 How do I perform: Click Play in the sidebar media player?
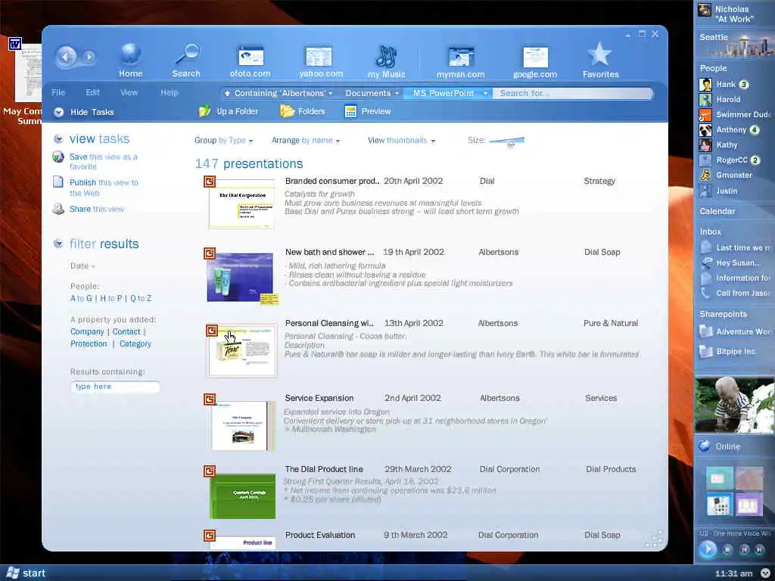708,549
